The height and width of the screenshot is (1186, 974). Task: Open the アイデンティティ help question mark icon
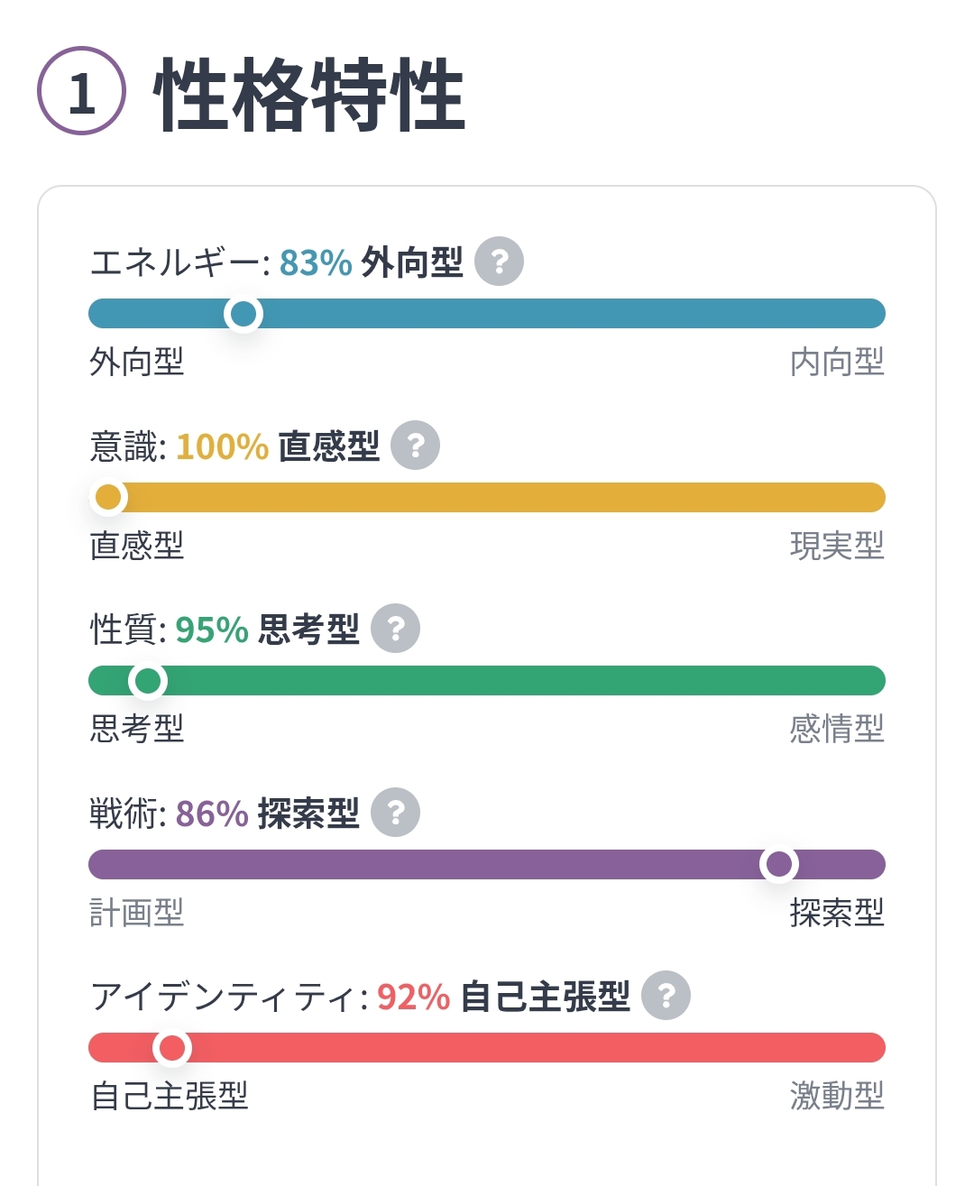point(665,997)
